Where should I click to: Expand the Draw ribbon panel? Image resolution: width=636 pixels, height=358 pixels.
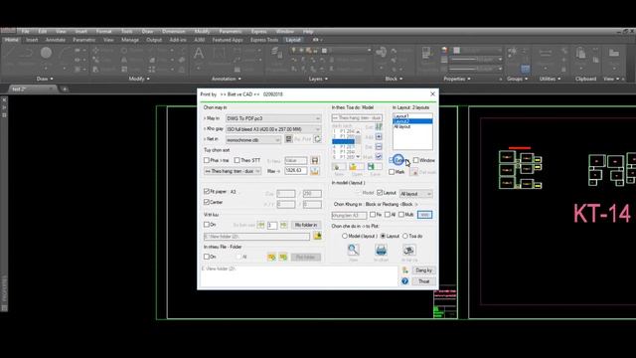point(45,79)
